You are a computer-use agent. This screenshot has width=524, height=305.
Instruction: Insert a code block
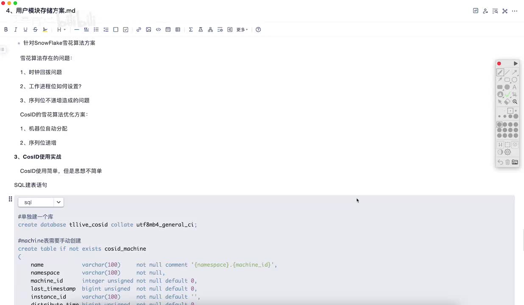click(168, 30)
